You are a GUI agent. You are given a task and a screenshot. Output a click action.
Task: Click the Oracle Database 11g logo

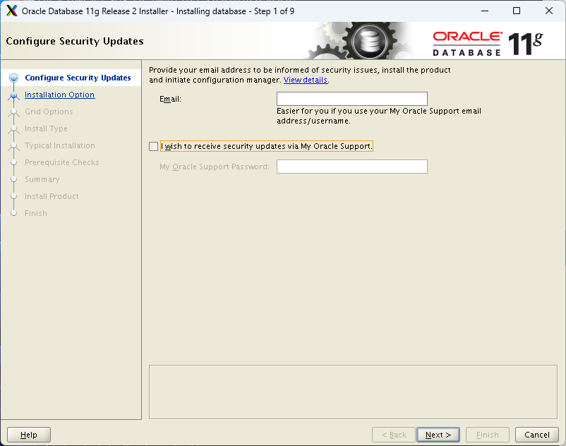click(x=488, y=44)
